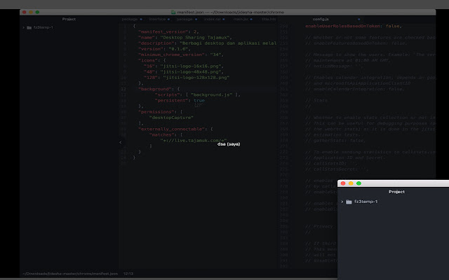Viewport: 449px width, 280px height.
Task: Click gatherStats comment line in config.js
Action: coord(335,140)
